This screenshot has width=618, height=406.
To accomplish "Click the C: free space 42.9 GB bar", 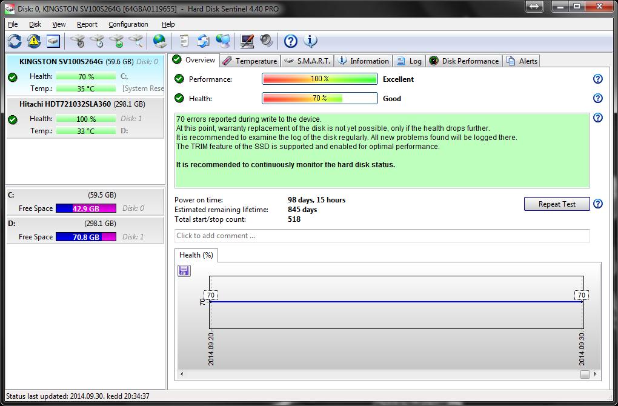I will click(86, 208).
